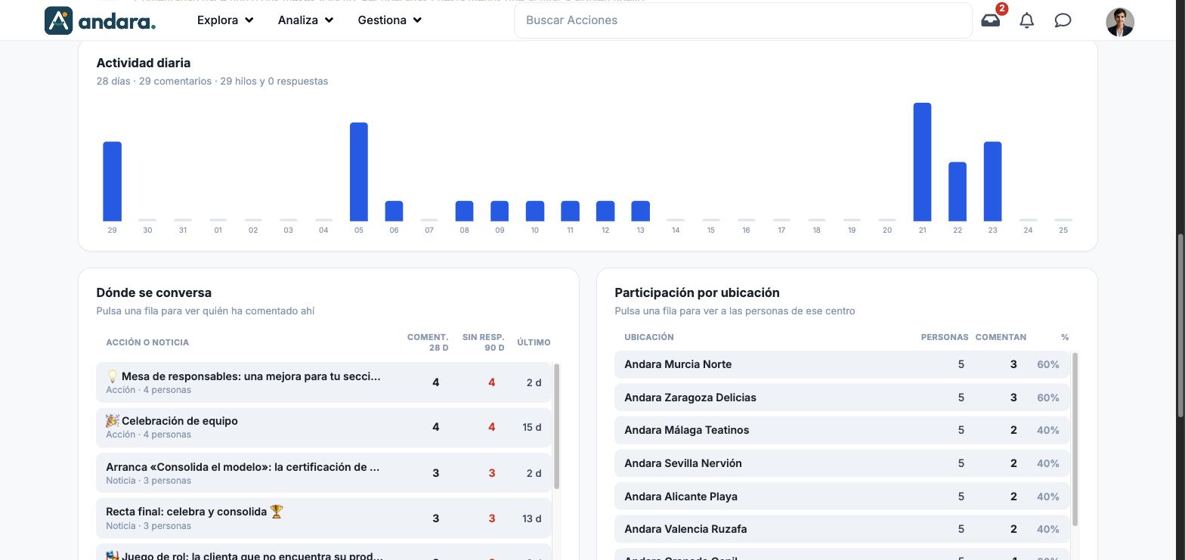Open the chat messages bubble icon
The width and height of the screenshot is (1185, 560).
[1063, 20]
